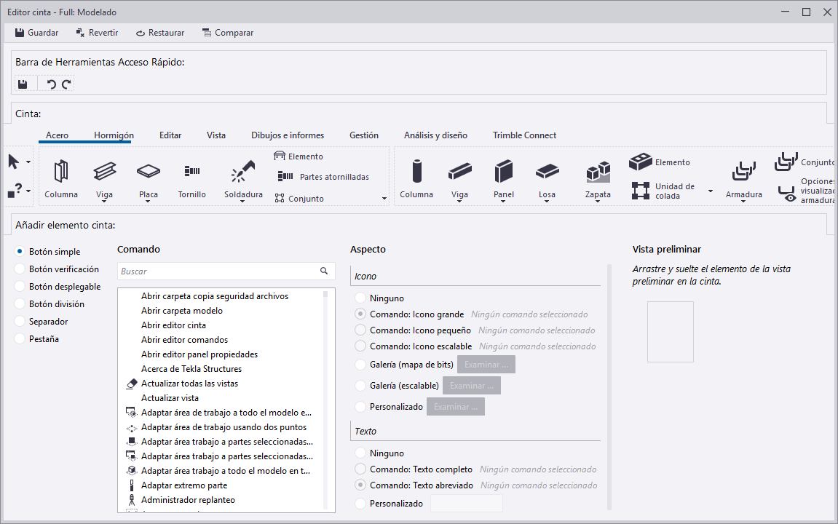
Task: Select the Armadura rebar icon
Action: coord(743,172)
